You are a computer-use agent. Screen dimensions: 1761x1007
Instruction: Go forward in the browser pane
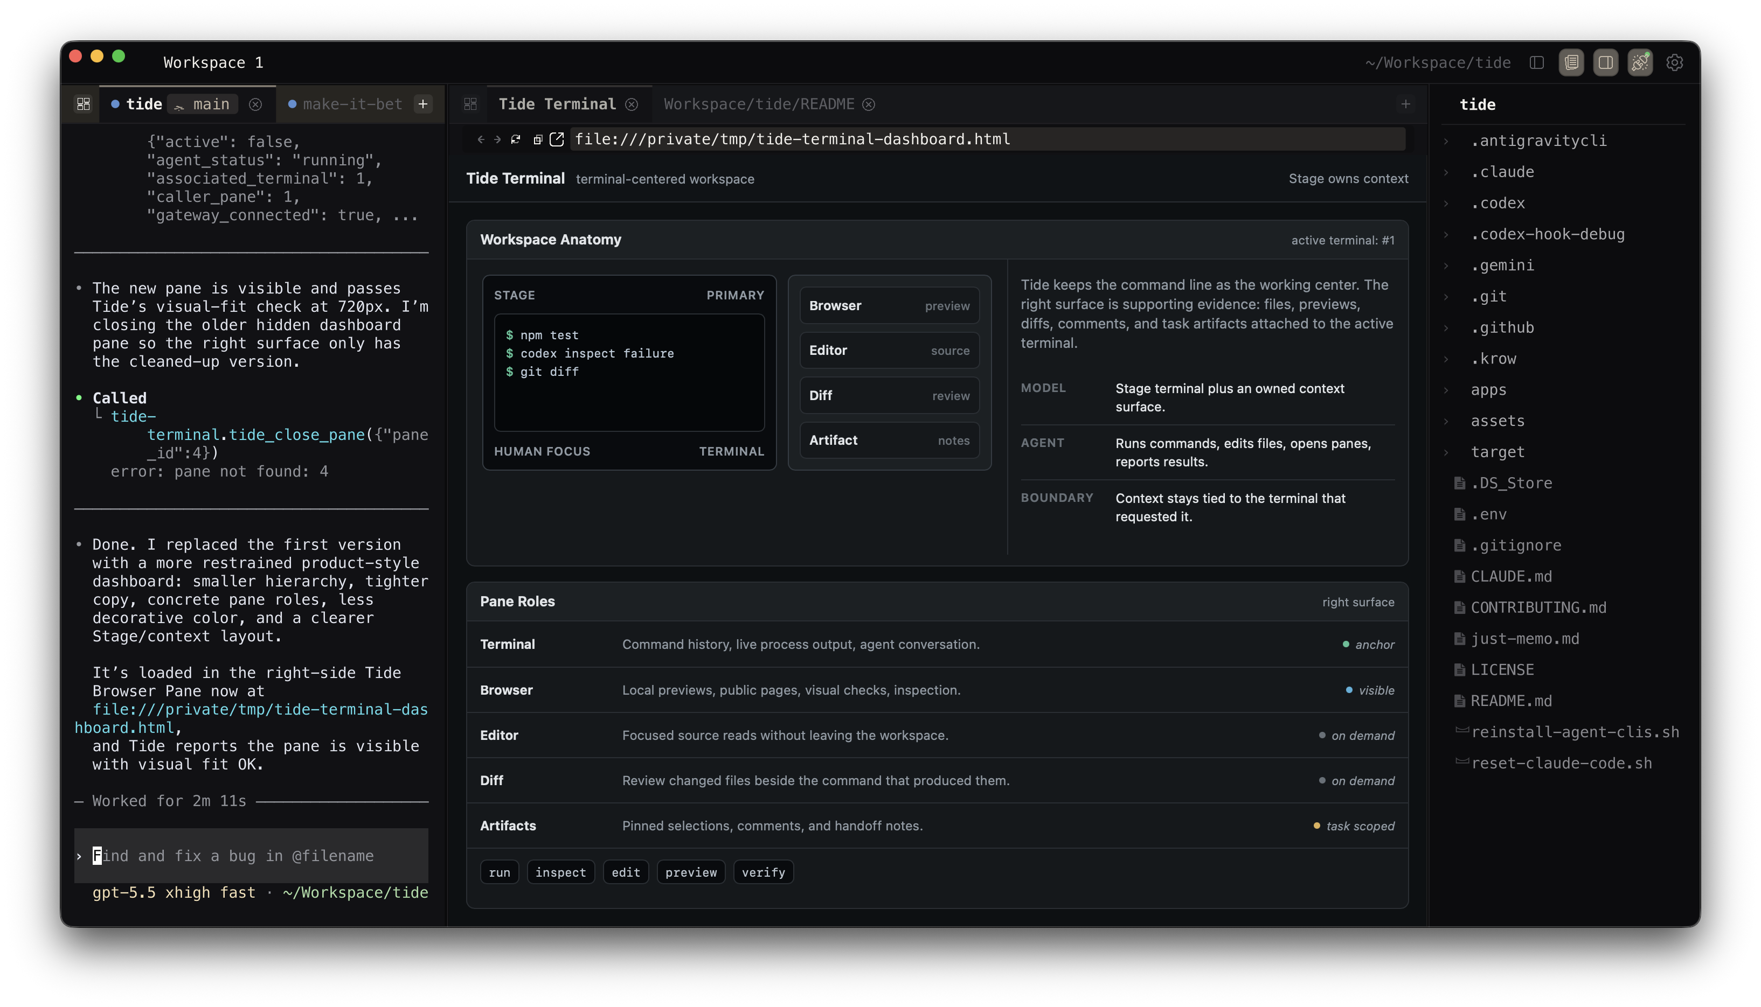(497, 139)
